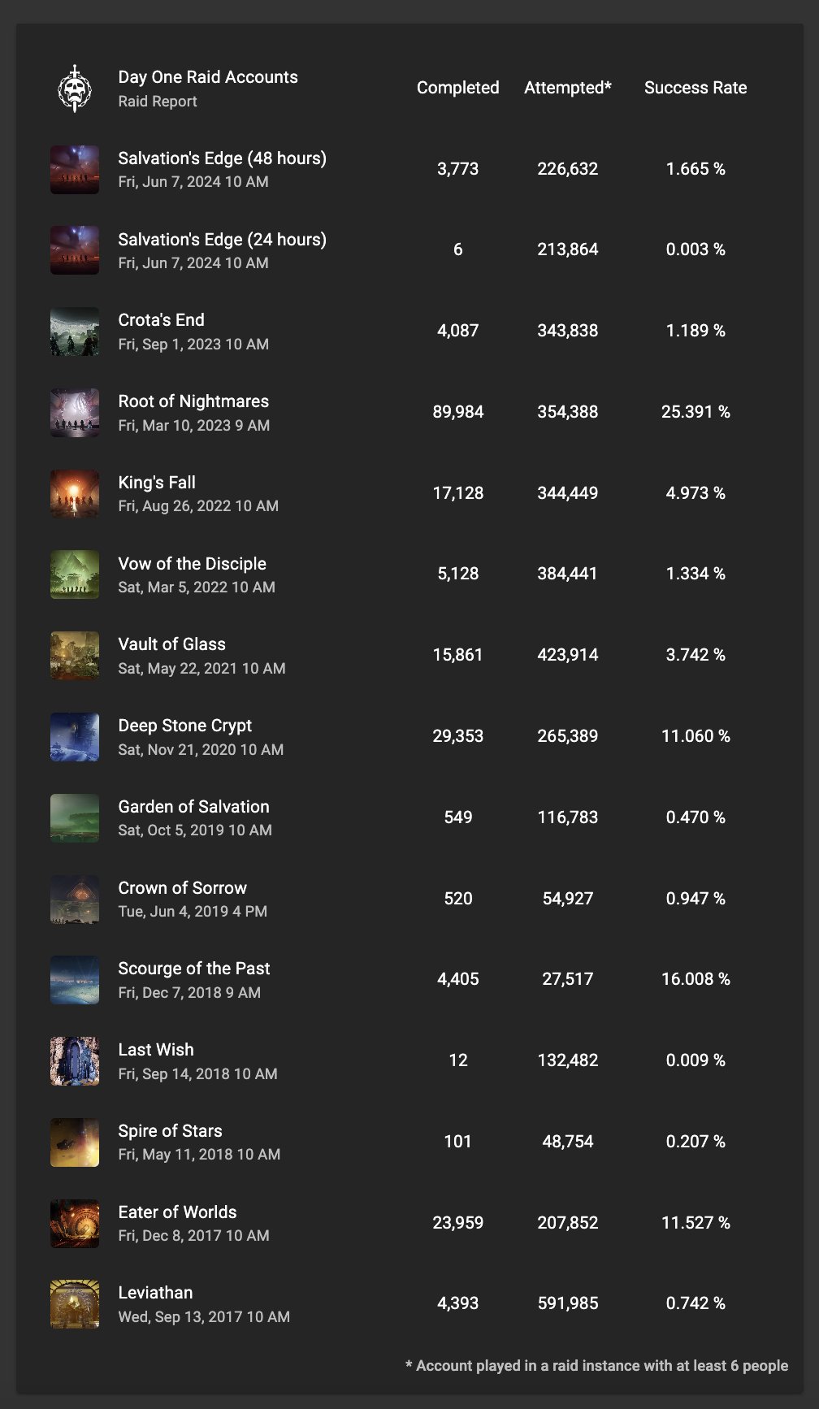Click the Raid Report skull logo icon

click(x=75, y=89)
